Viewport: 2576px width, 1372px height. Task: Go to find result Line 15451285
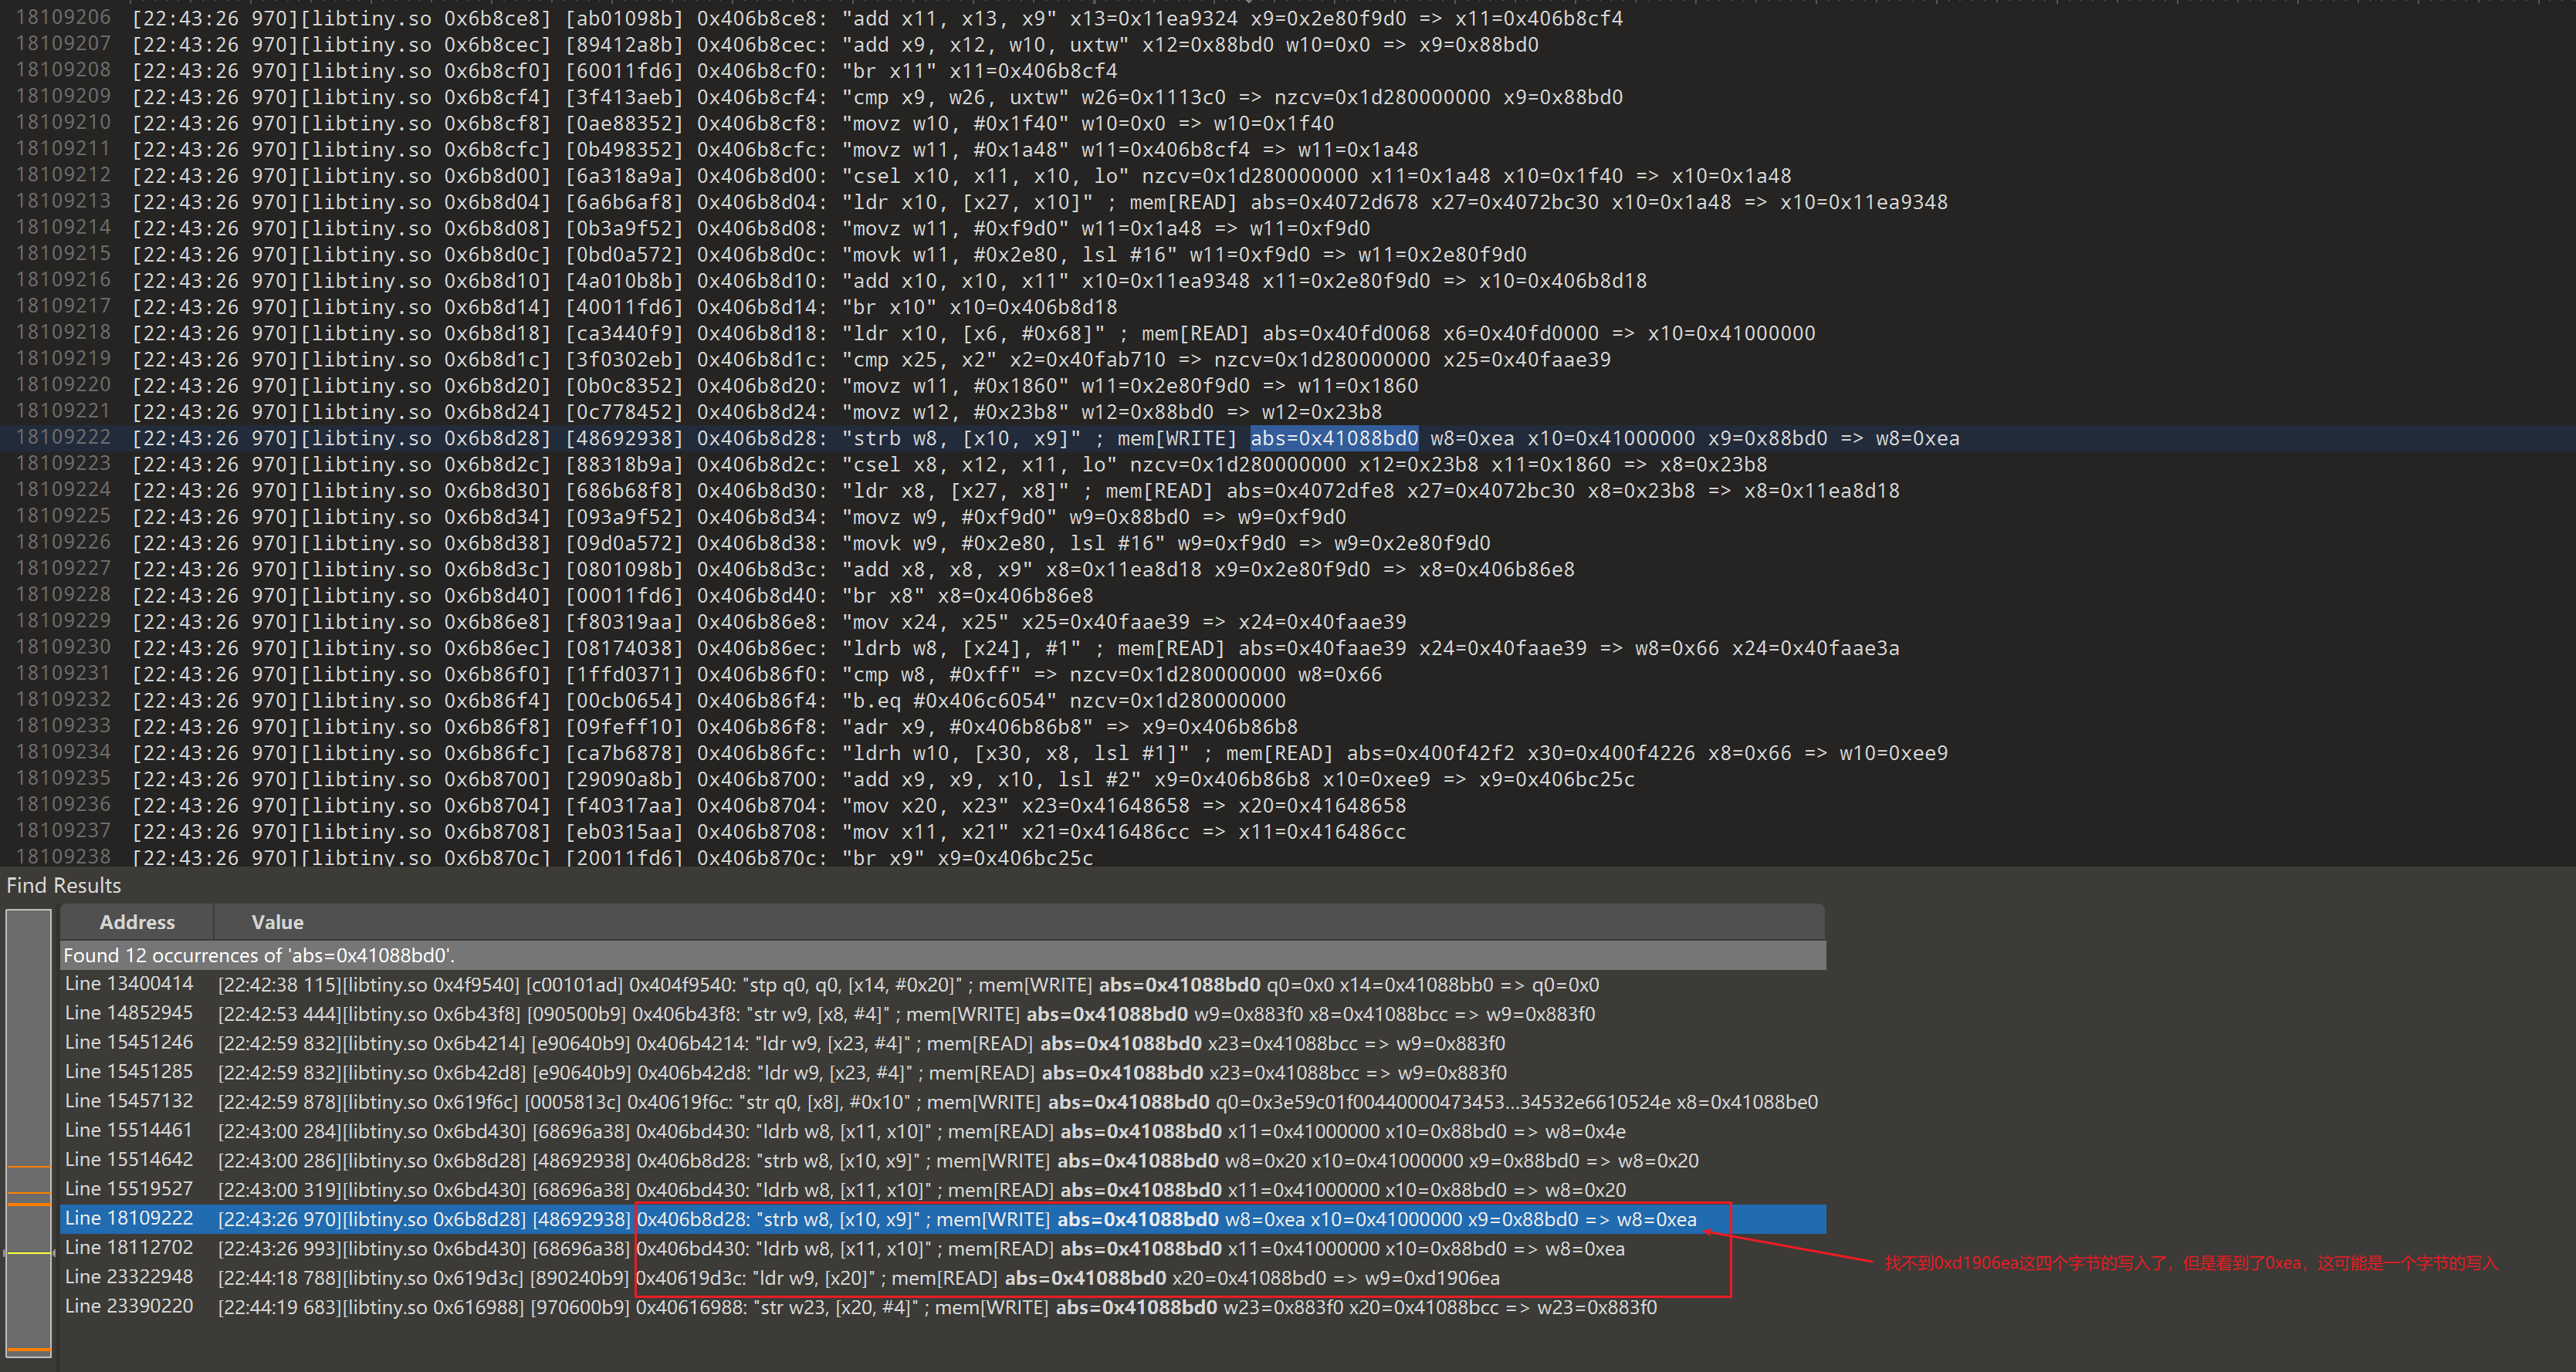[x=943, y=1073]
